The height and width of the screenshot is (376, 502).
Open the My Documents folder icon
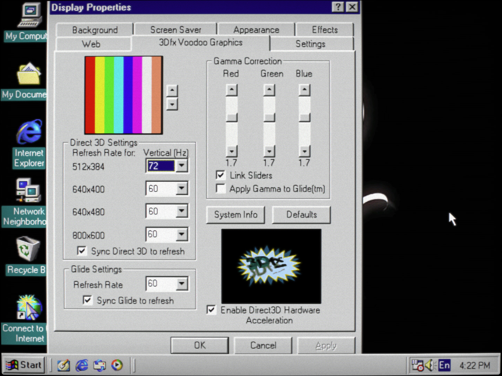pos(29,74)
